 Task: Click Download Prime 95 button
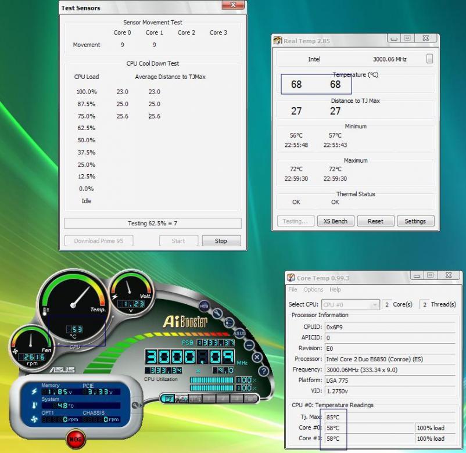click(99, 241)
